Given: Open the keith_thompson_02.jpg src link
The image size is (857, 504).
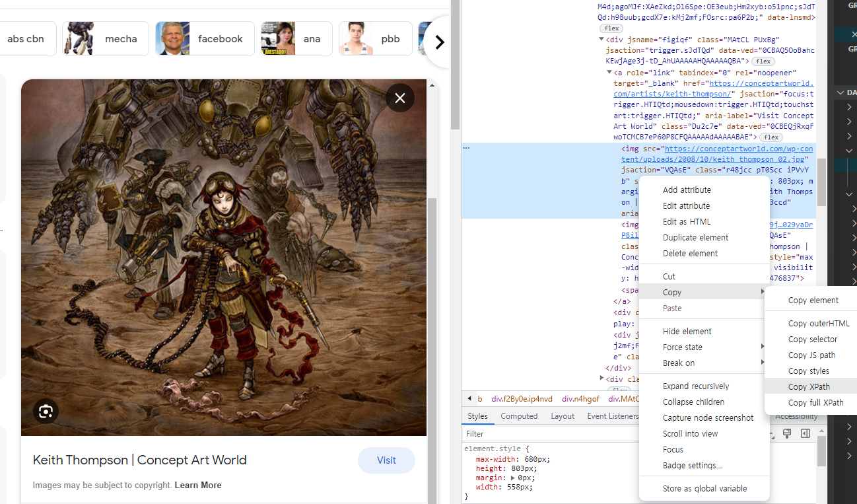Looking at the screenshot, I should [717, 154].
